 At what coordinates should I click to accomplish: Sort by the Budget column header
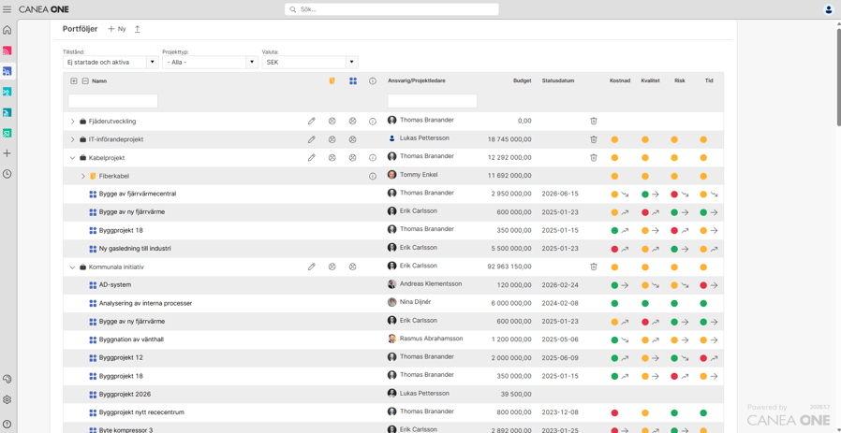pos(522,81)
